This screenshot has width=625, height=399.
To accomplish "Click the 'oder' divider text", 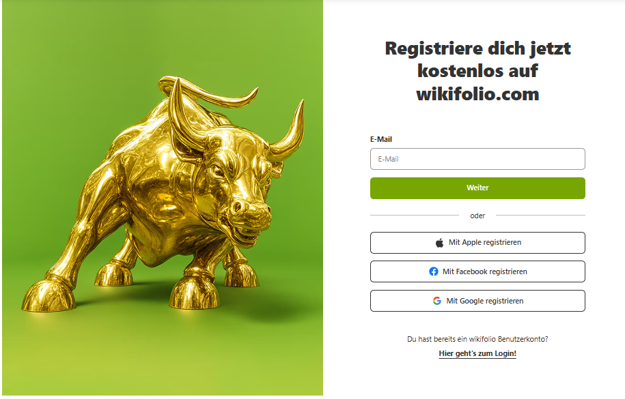I will 477,216.
